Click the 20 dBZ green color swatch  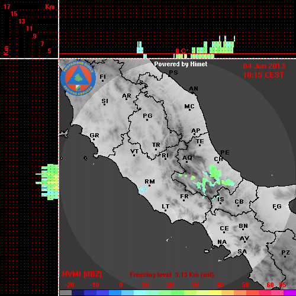[165, 292]
